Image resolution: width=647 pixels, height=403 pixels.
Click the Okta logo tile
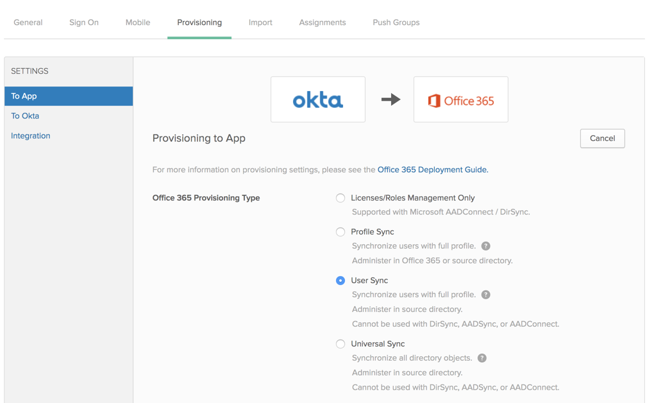317,100
